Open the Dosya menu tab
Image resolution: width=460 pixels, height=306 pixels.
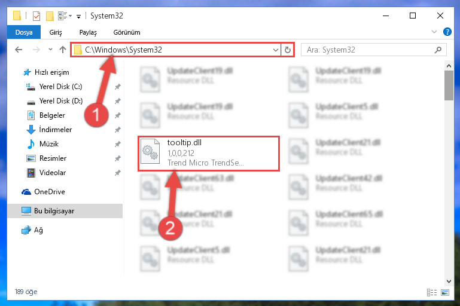(24, 32)
